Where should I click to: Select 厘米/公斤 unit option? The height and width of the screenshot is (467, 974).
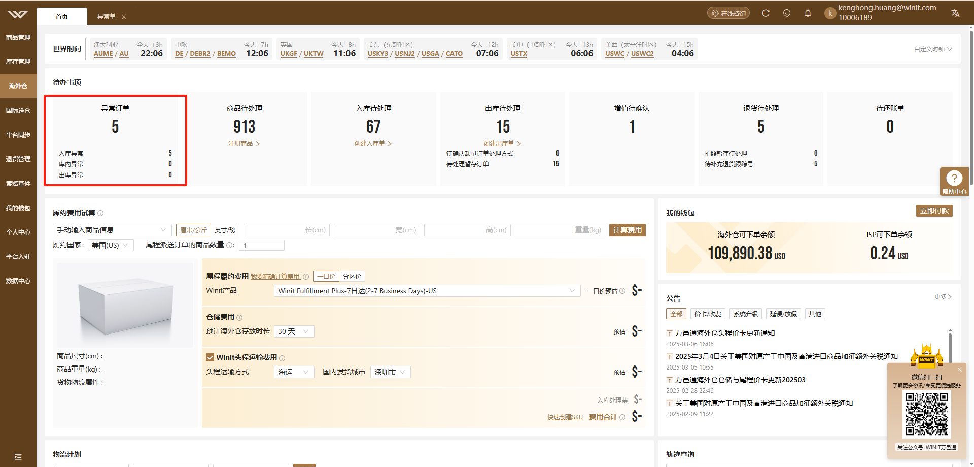pyautogui.click(x=193, y=230)
